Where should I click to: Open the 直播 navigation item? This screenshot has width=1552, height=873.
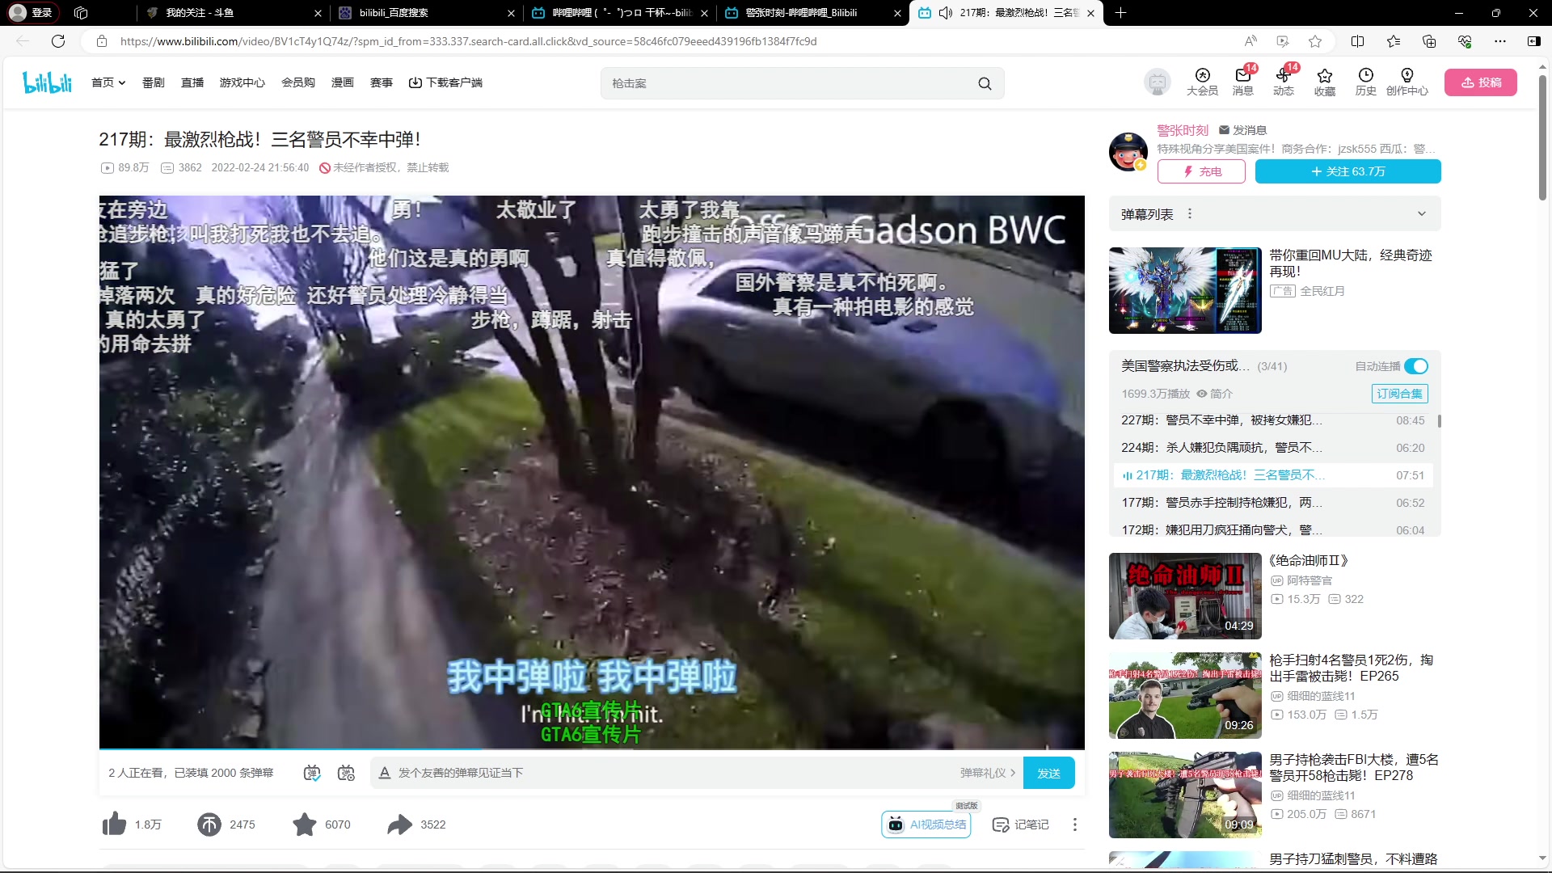click(192, 82)
